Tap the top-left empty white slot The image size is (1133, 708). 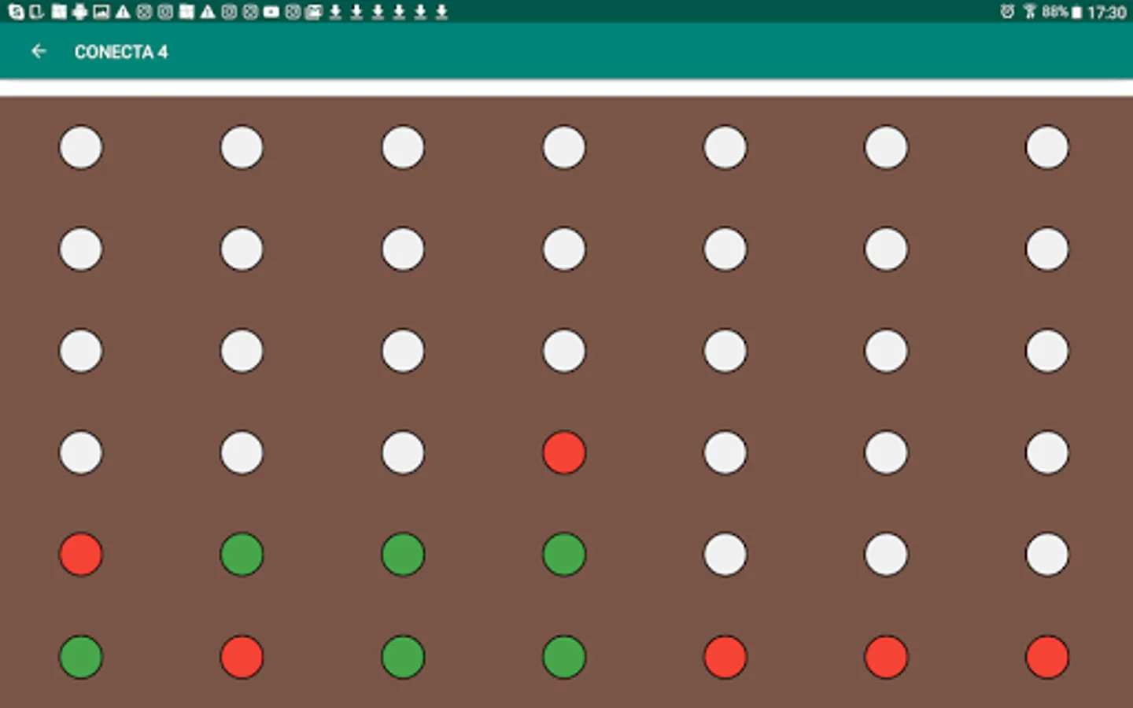(80, 147)
